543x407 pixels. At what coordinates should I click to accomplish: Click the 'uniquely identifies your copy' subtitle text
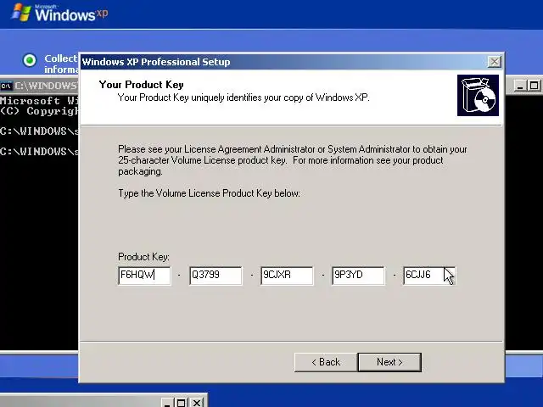coord(244,98)
